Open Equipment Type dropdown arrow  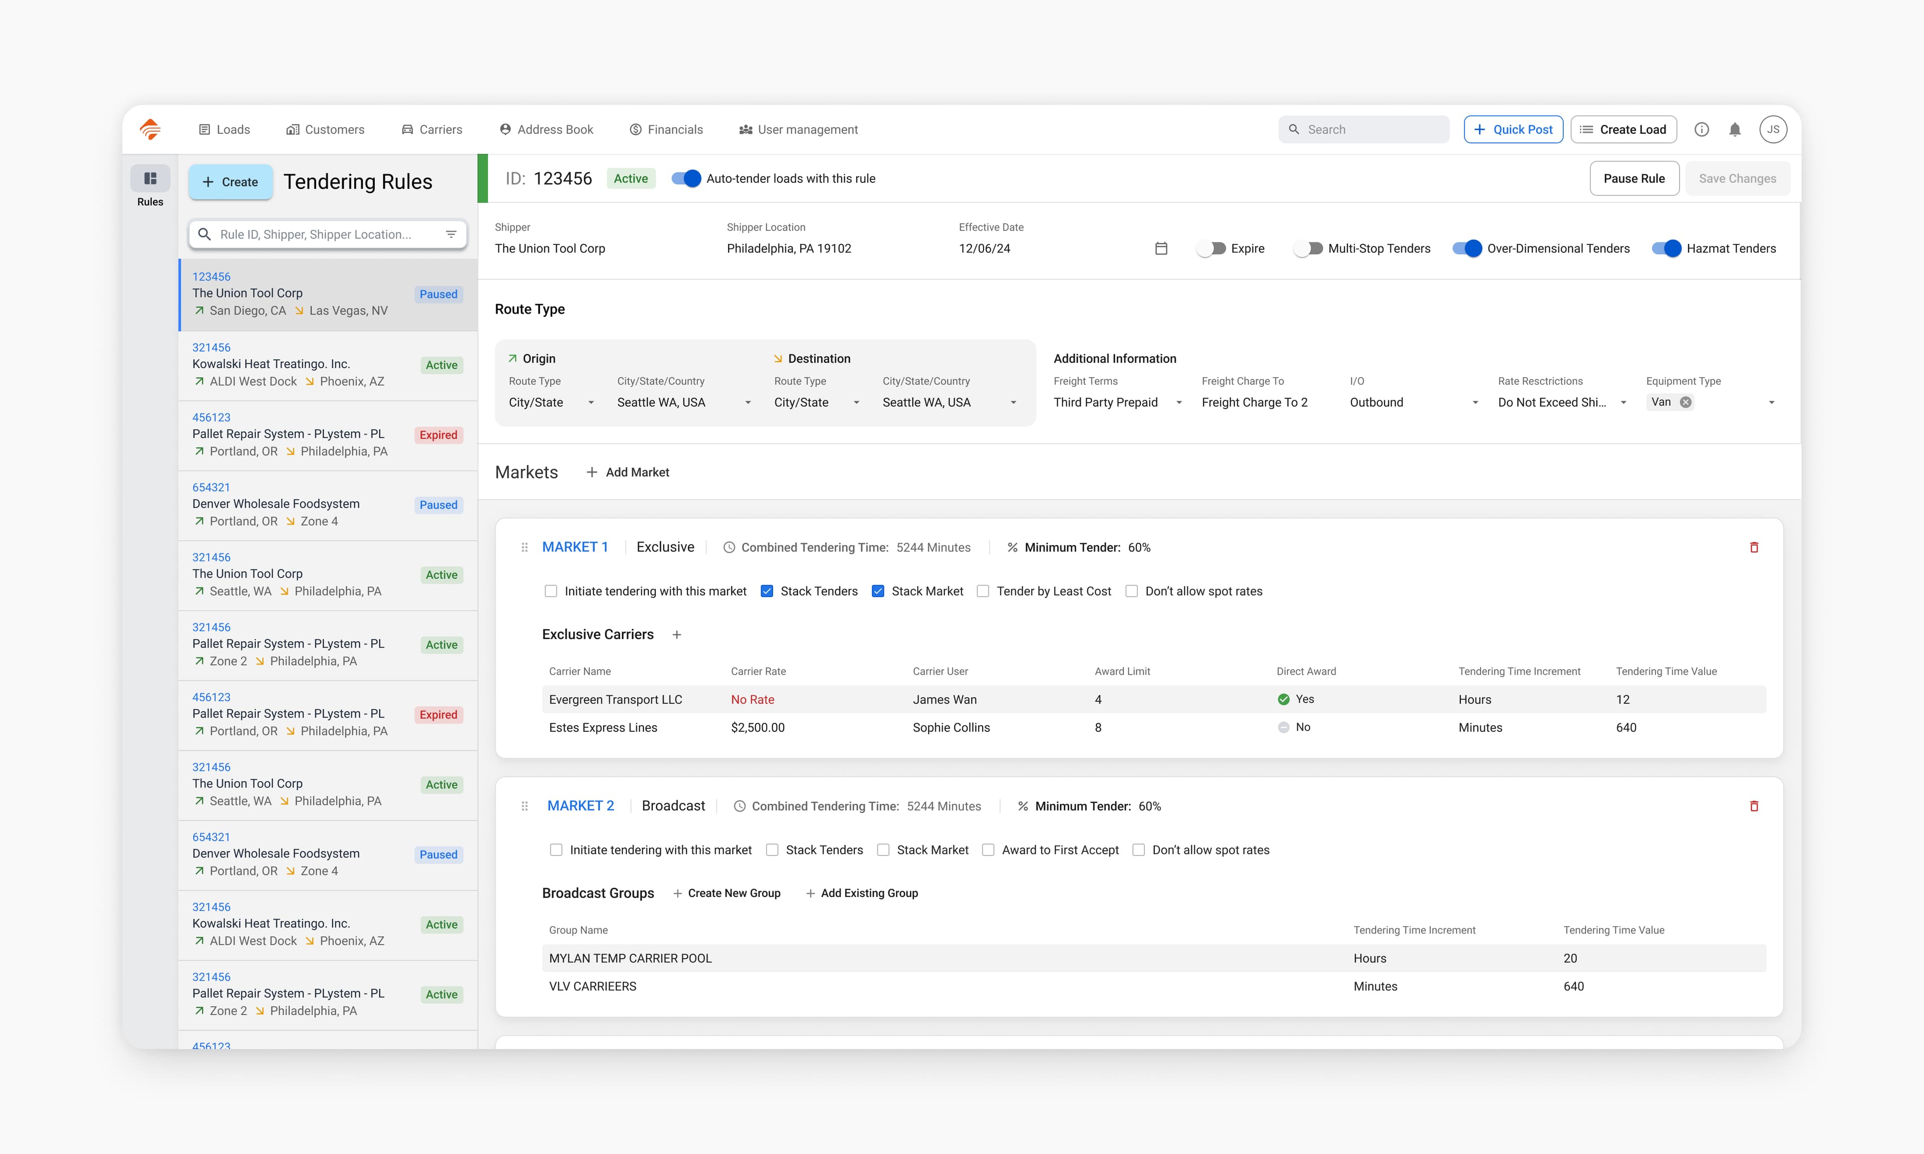pos(1772,403)
